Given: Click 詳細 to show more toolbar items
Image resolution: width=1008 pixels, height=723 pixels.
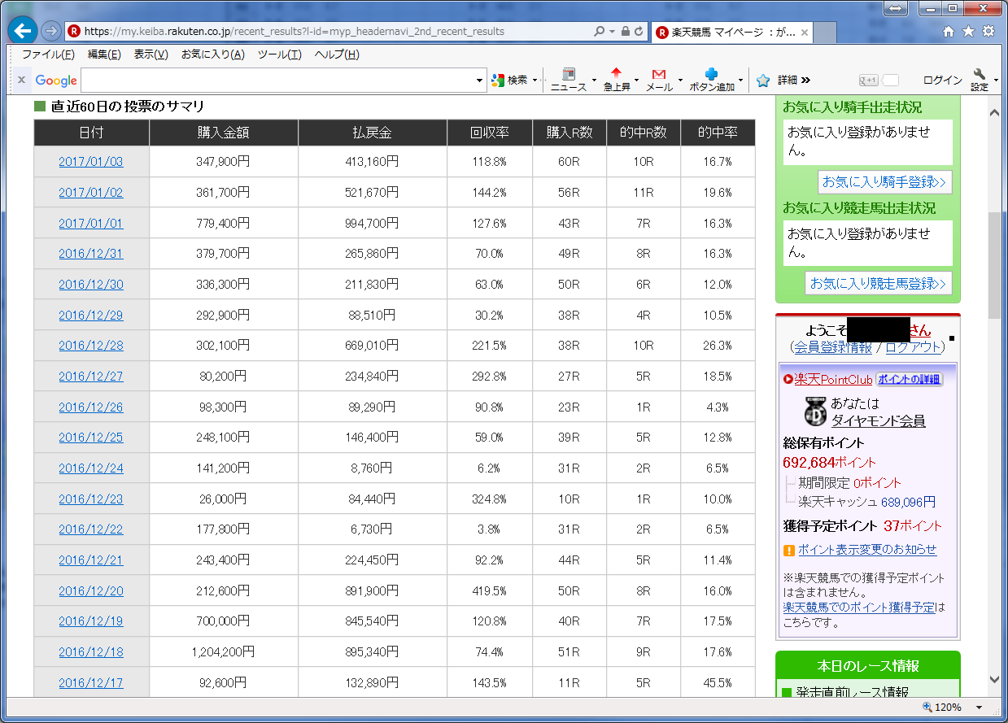Looking at the screenshot, I should (794, 80).
